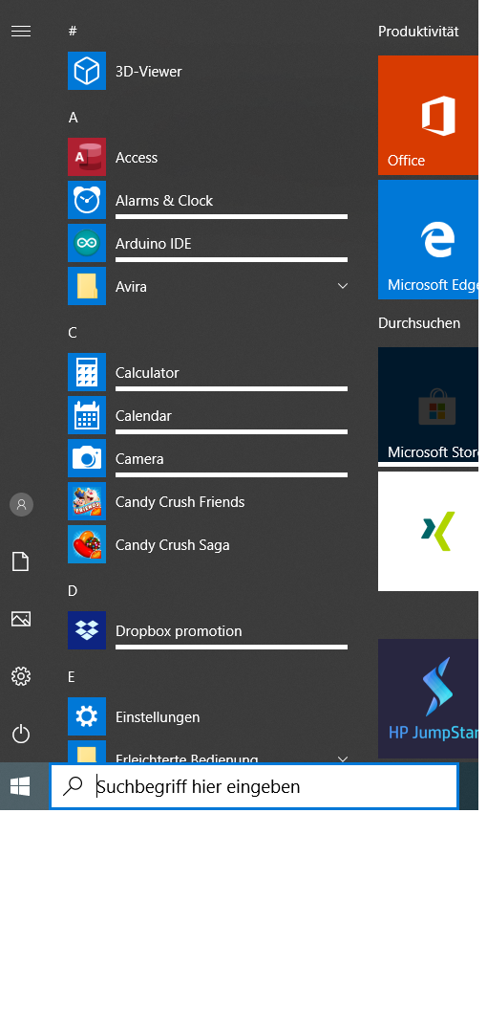
Task: Jump to letter via the # header
Action: [x=73, y=31]
